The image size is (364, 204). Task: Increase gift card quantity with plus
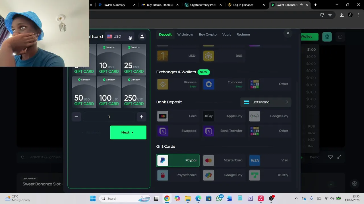pyautogui.click(x=142, y=117)
